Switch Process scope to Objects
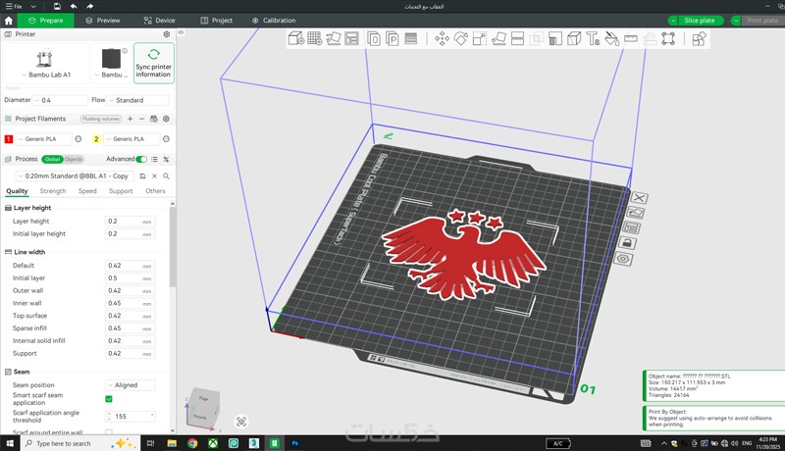Viewport: 785px width, 451px height. point(73,159)
